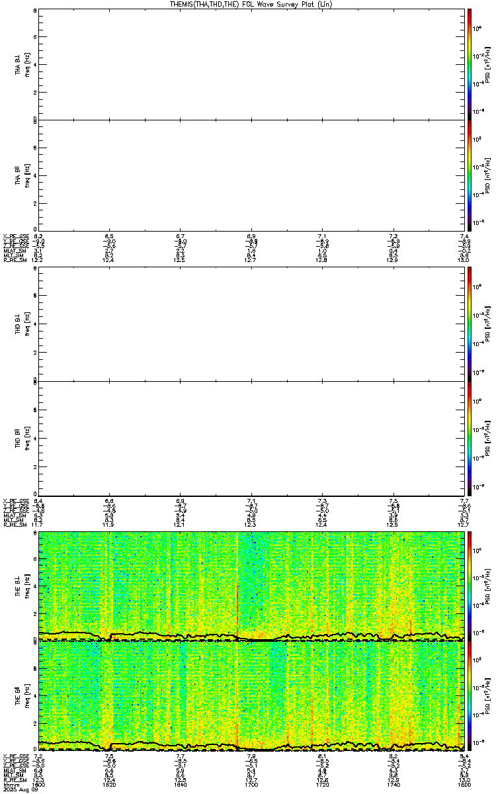Click the 'hhmm' time axis label
The height and width of the screenshot is (794, 496).
click(x=10, y=785)
